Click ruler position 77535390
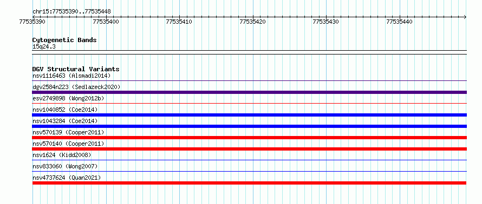Image resolution: width=482 pixels, height=204 pixels. [x=32, y=22]
